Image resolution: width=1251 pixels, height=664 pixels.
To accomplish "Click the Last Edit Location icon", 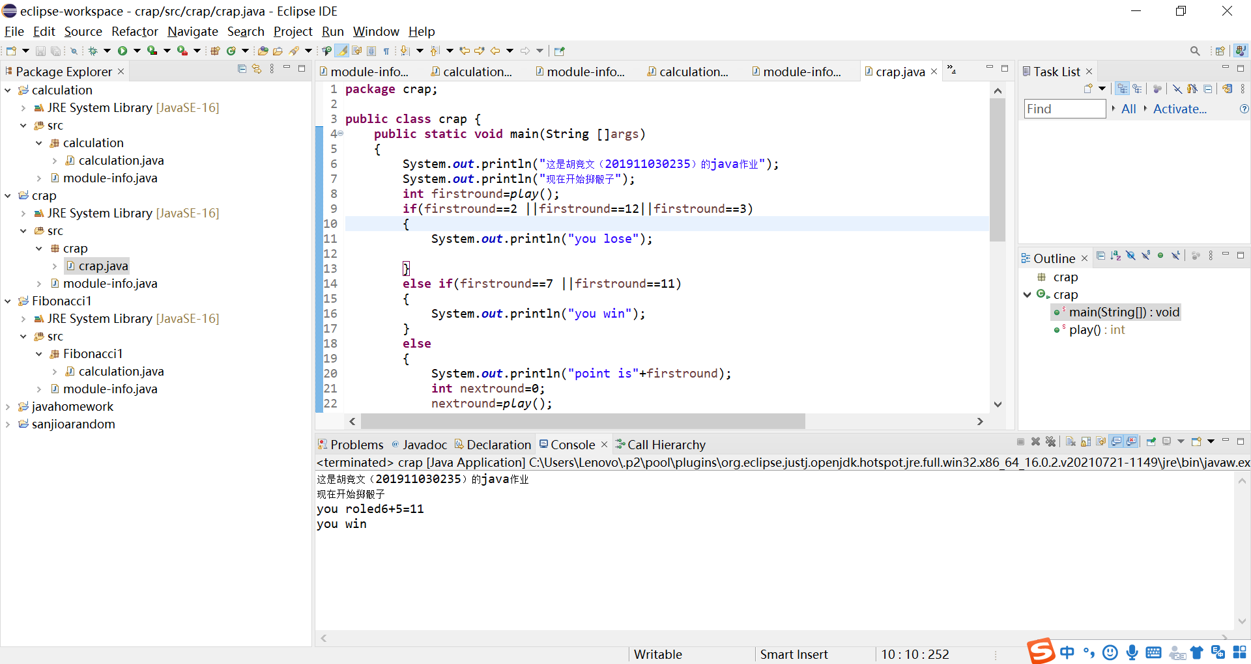I will [465, 51].
